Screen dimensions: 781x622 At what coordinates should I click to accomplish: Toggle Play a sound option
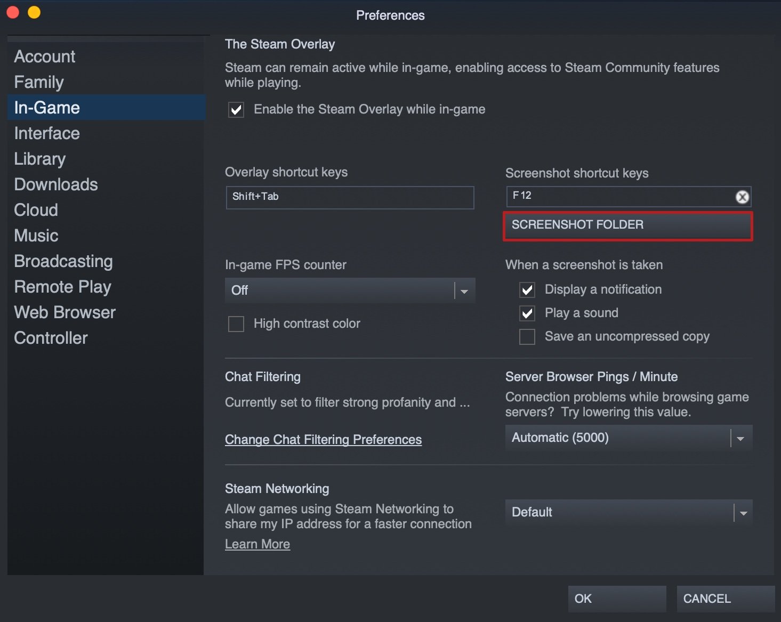coord(527,313)
